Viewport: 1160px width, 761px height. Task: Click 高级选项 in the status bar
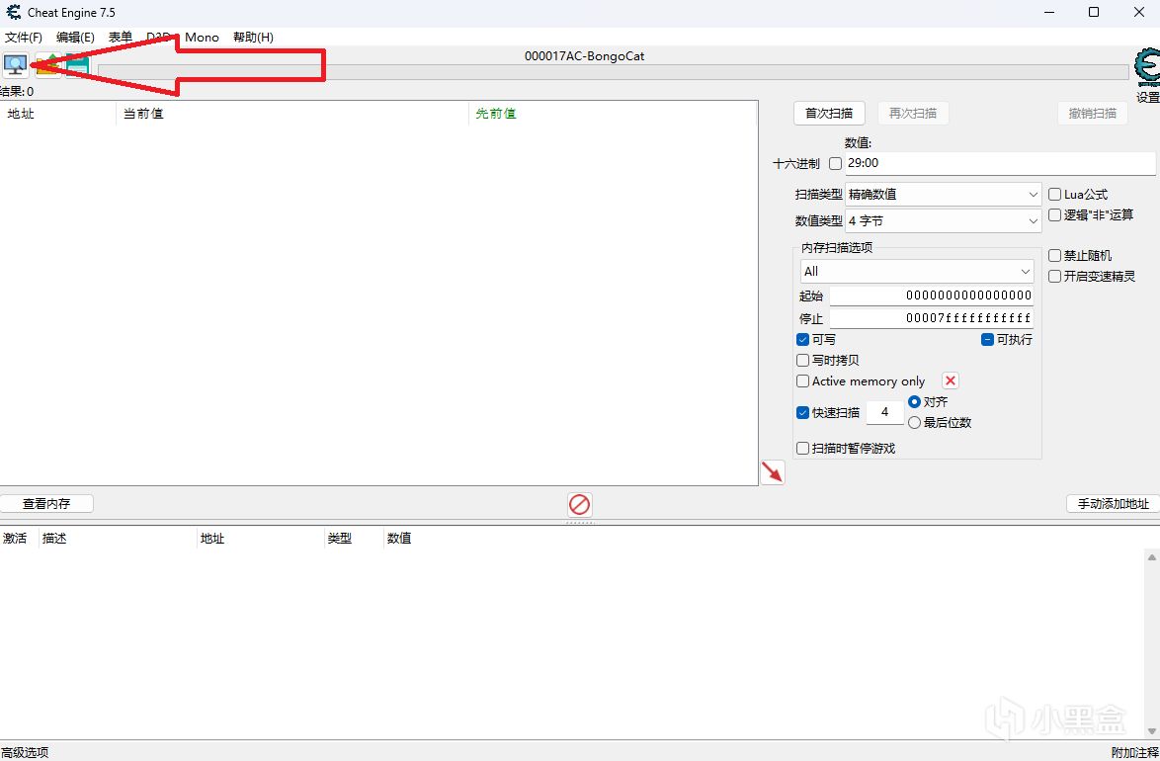click(x=25, y=753)
